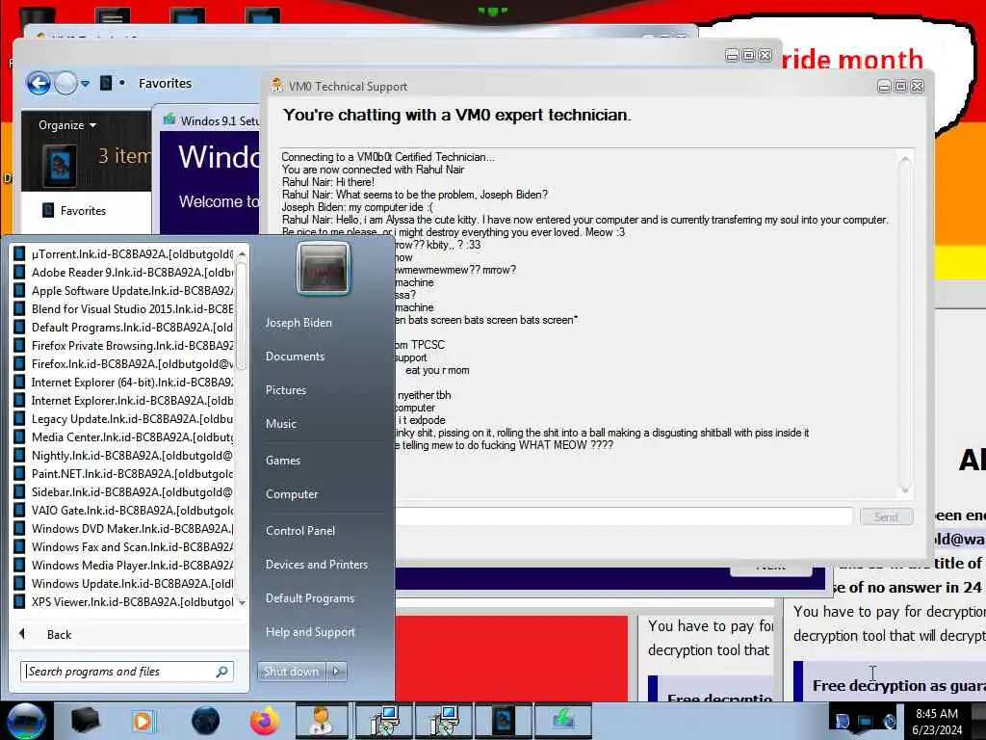This screenshot has height=740, width=986.
Task: Open Control Panel from the Start menu
Action: pyautogui.click(x=300, y=531)
